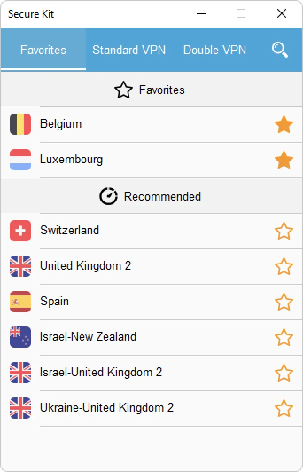This screenshot has width=303, height=472.
Task: Mark Spain as a favorite
Action: tap(284, 302)
